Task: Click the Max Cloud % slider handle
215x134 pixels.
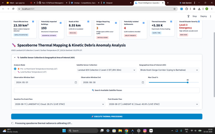Action: click(188, 82)
